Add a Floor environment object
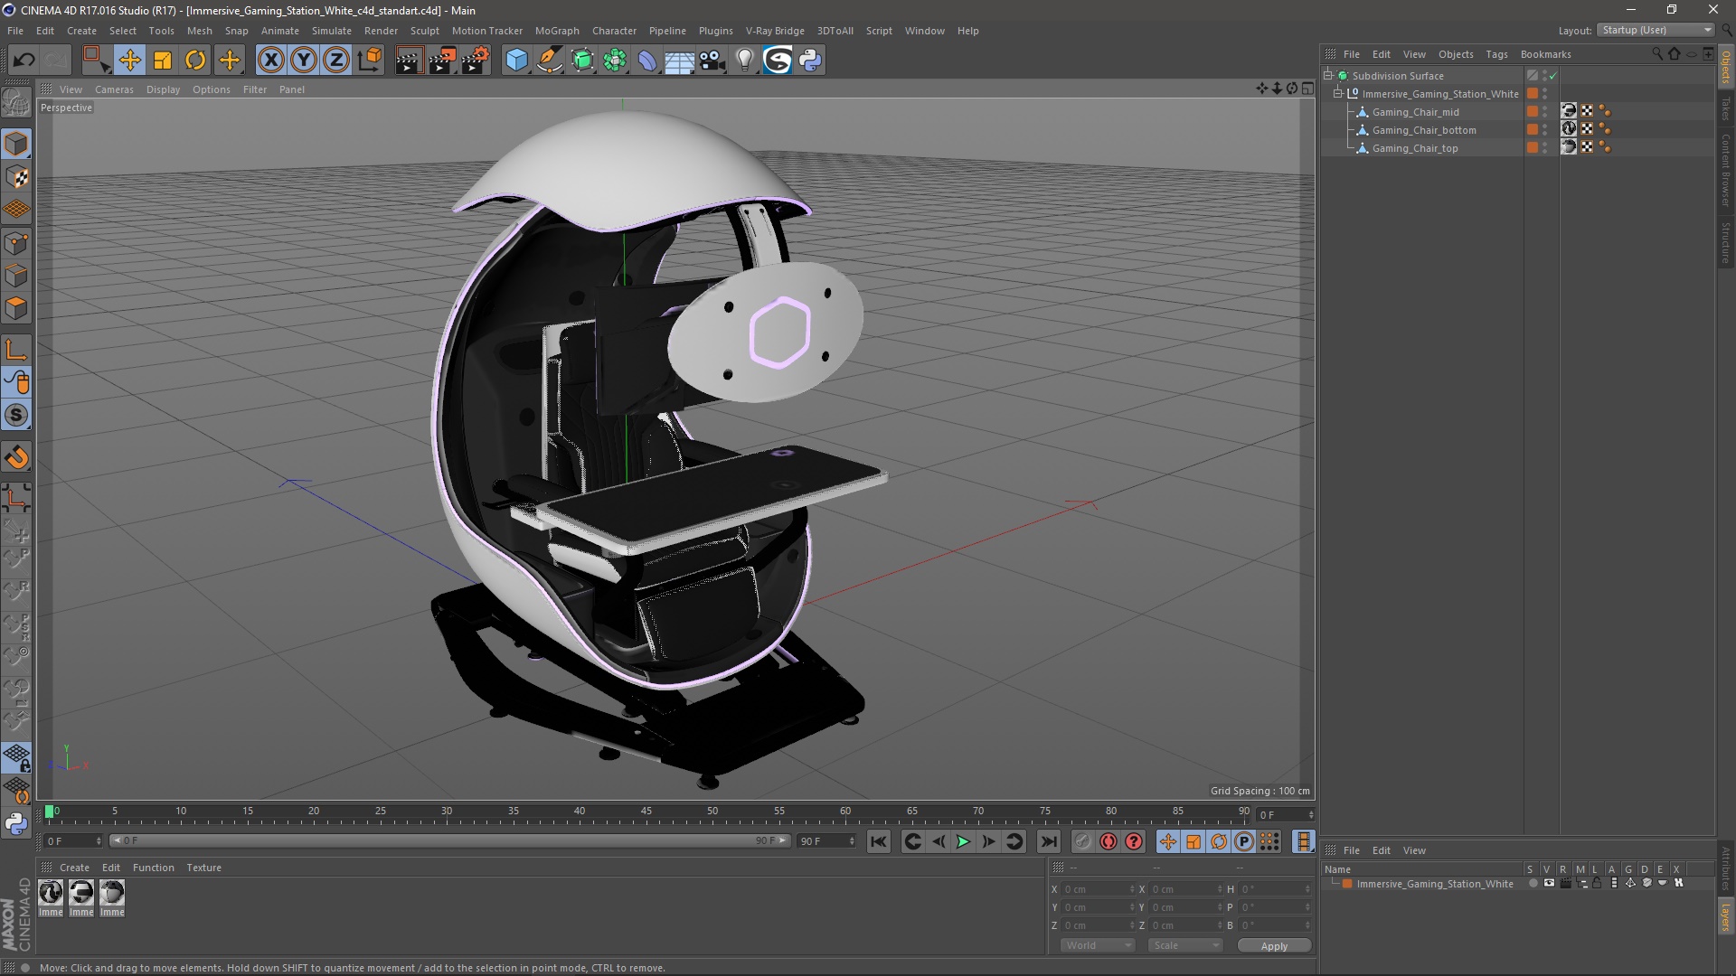 [679, 61]
